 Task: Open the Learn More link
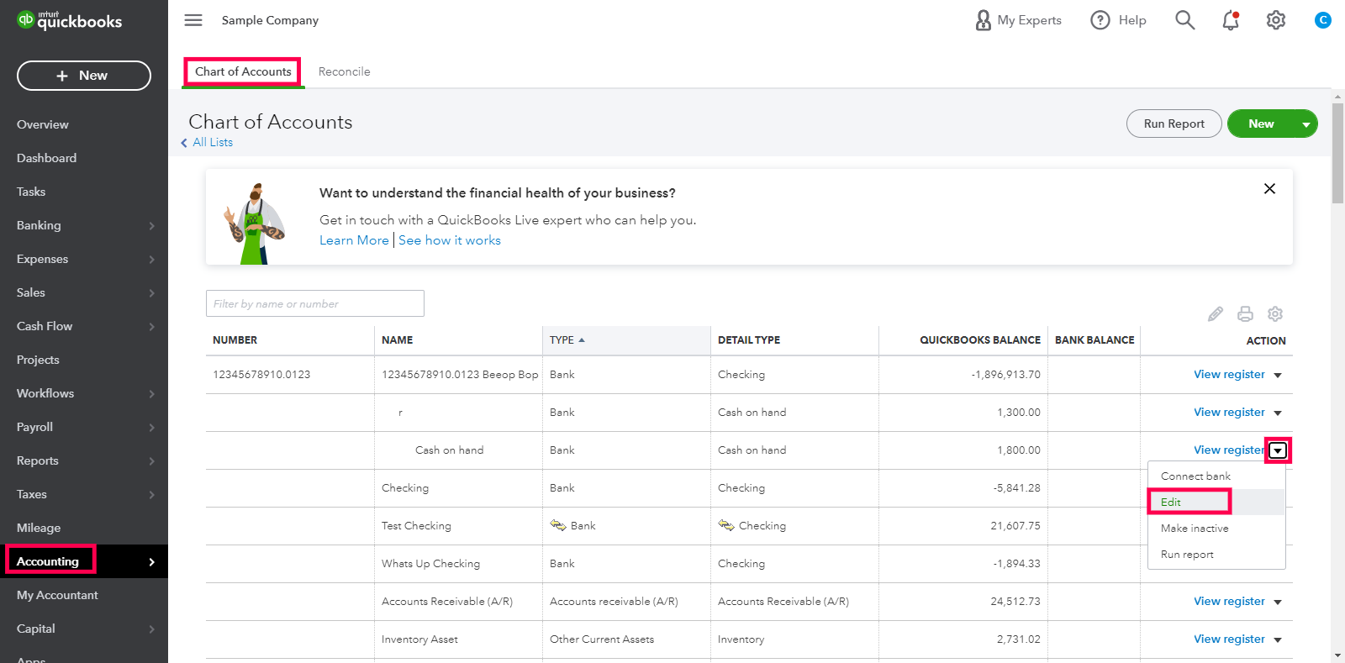tap(354, 240)
